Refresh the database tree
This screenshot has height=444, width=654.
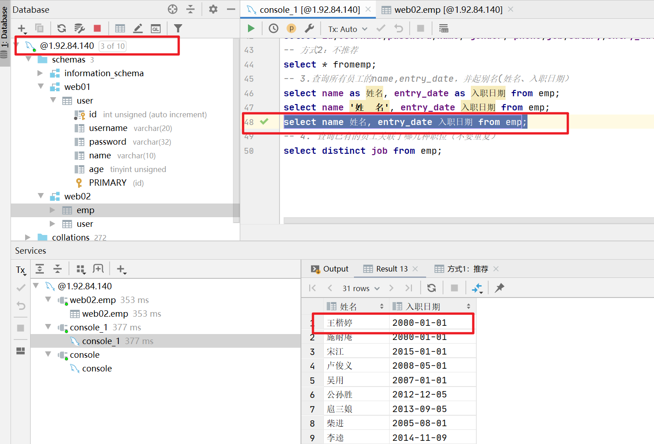62,28
